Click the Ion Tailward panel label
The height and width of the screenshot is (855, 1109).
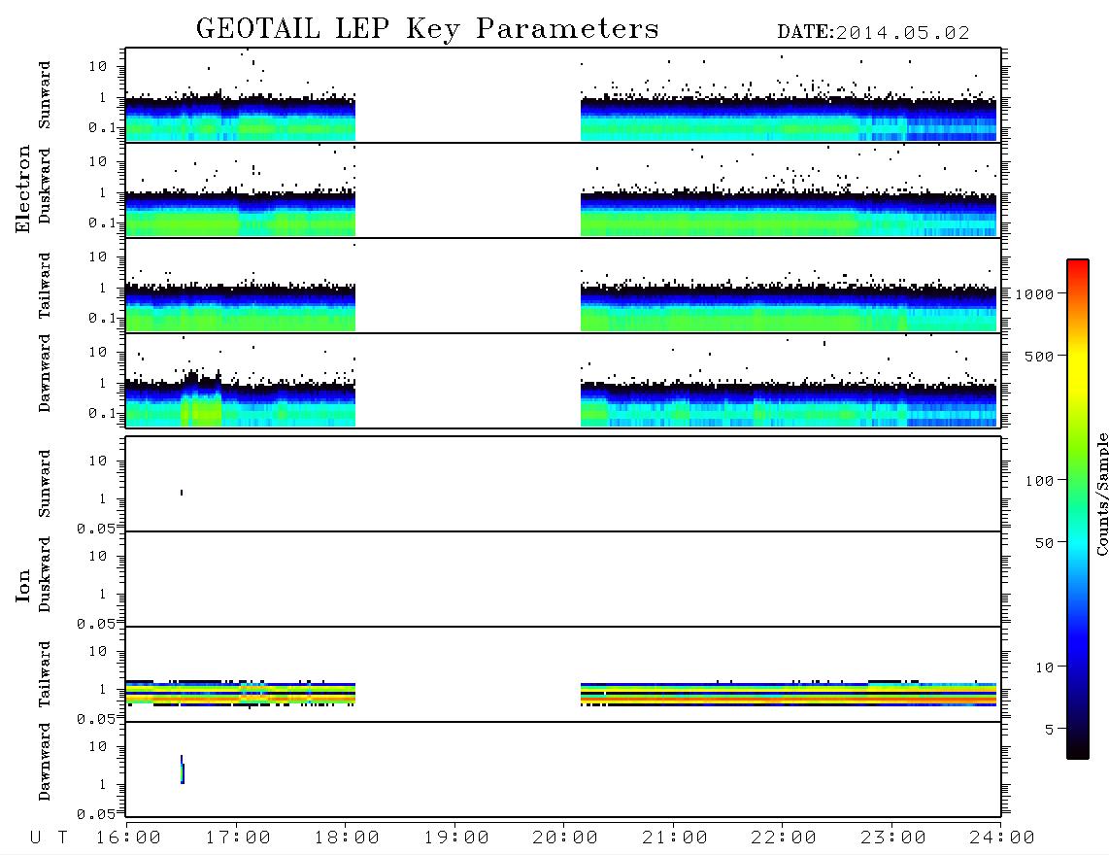45,674
